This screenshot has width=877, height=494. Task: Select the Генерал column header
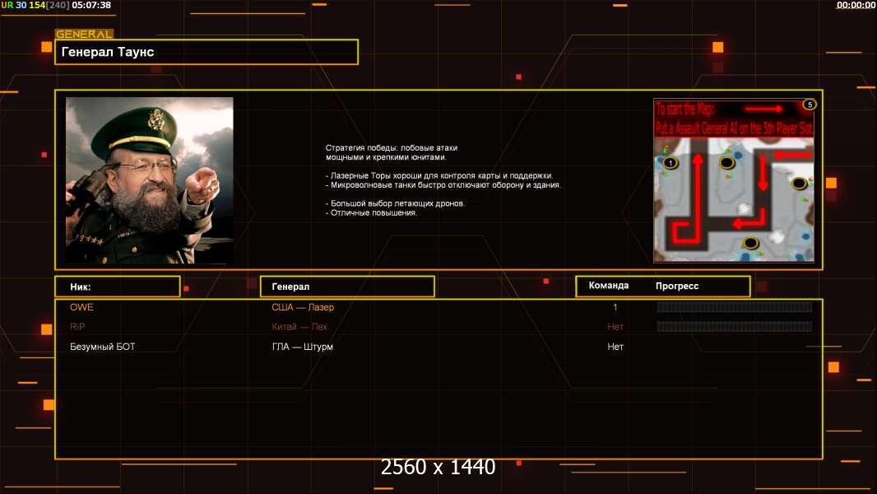(347, 287)
